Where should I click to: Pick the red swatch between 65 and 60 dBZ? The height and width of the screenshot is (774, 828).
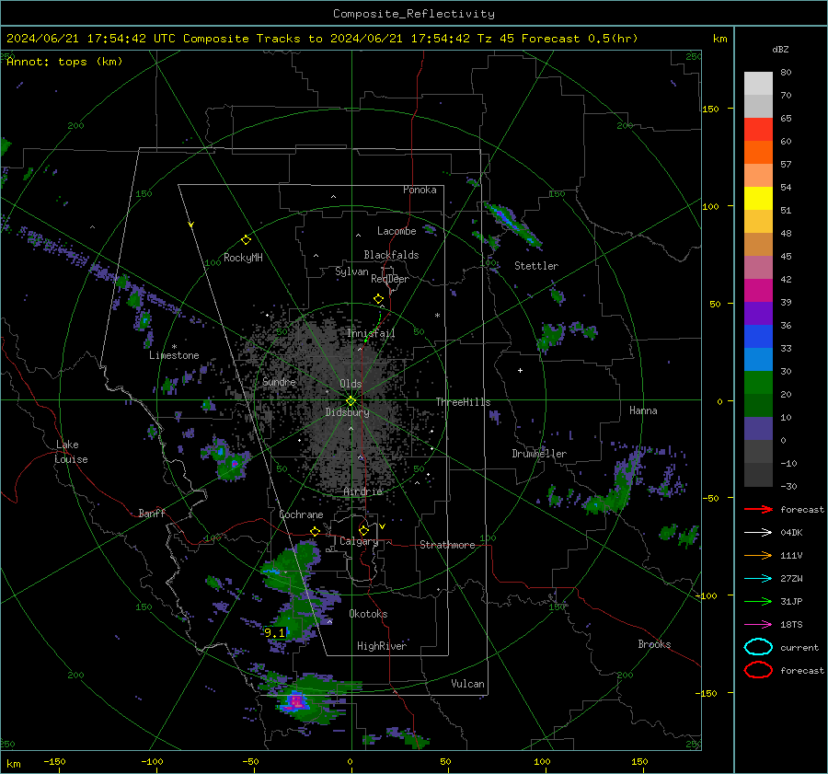point(758,130)
